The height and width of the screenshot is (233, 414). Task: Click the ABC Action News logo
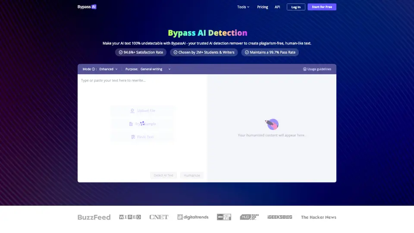point(224,217)
